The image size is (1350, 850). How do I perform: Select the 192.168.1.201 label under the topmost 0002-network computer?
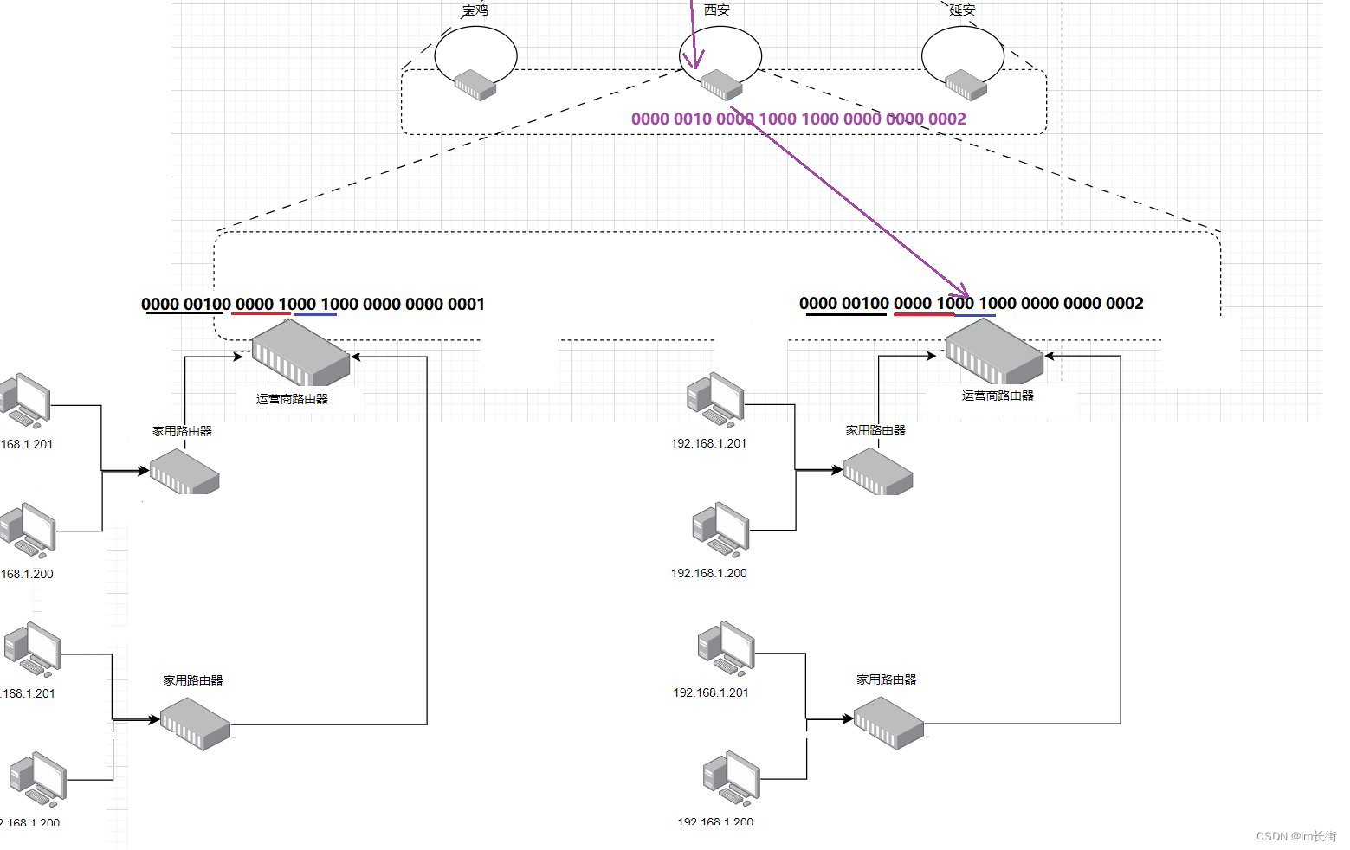(x=708, y=443)
